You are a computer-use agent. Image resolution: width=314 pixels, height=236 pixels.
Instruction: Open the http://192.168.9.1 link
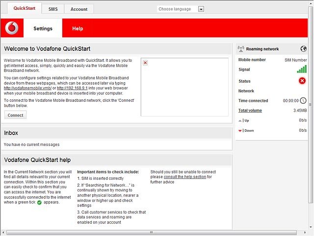[72, 88]
